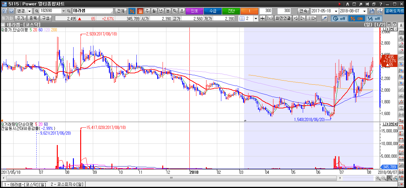Click the orange 't' button
The image size is (406, 188).
[249, 11]
